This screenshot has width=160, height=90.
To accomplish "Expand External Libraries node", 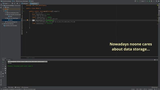I will (x=2, y=24).
